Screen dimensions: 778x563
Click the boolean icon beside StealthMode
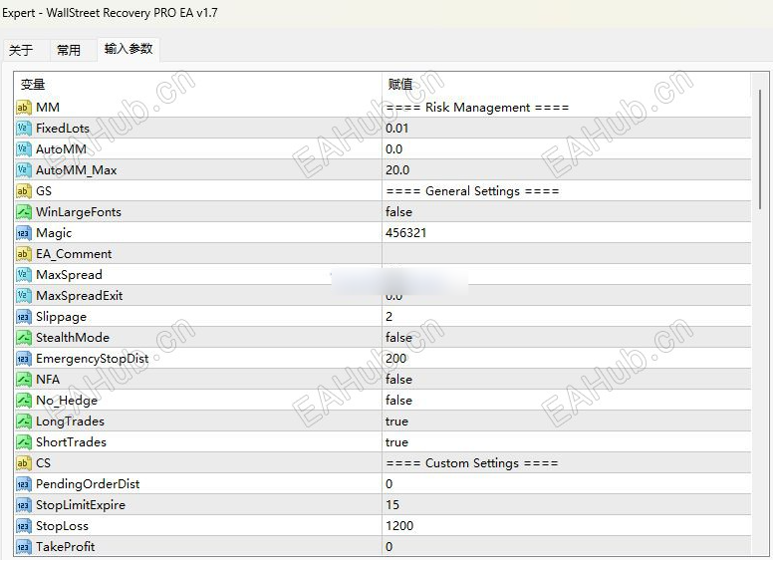tap(23, 338)
